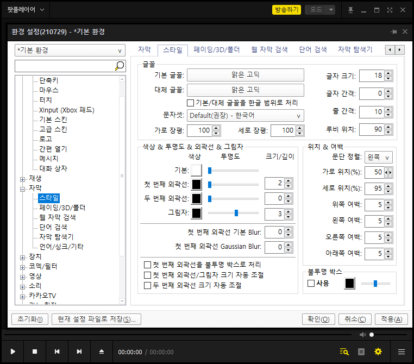This screenshot has height=364, width=414.
Task: Mute the volume speaker icon
Action: click(x=362, y=335)
